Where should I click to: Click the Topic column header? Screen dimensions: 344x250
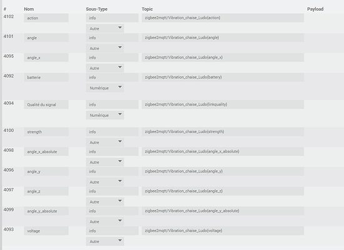pyautogui.click(x=147, y=9)
